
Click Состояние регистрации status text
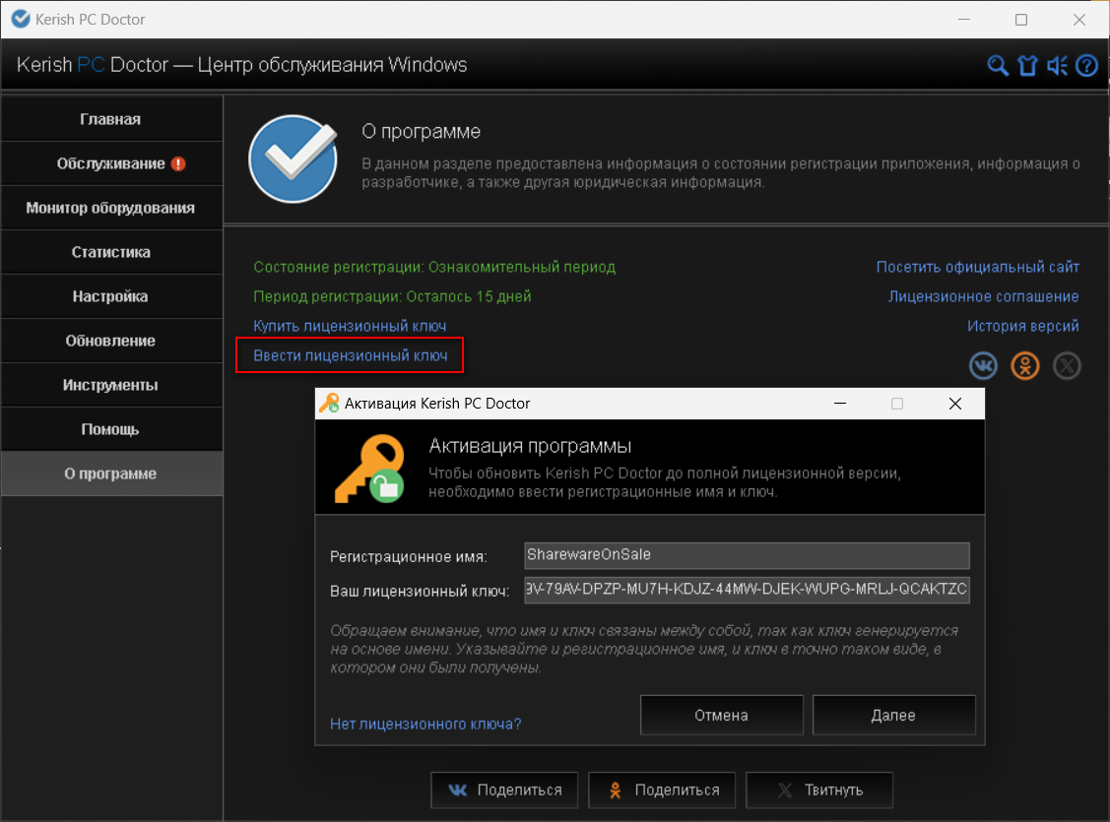click(x=434, y=267)
